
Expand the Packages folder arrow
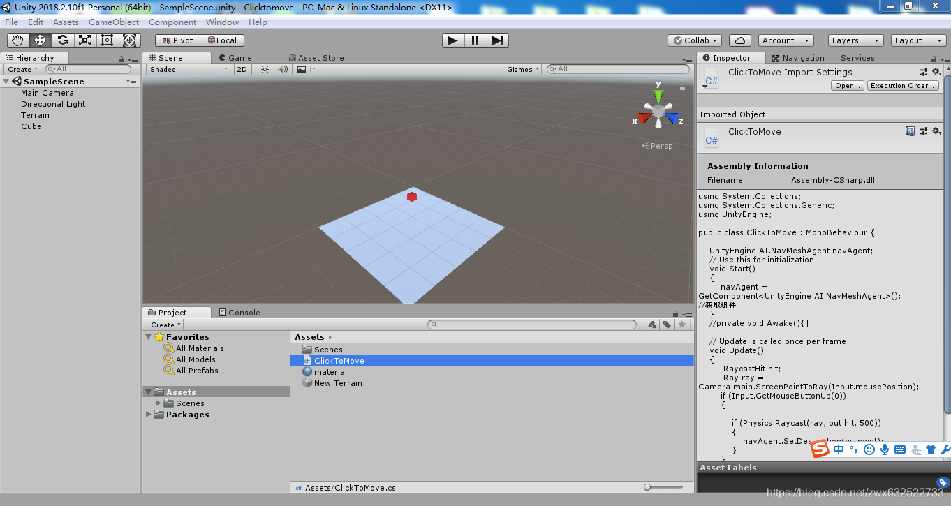click(149, 415)
